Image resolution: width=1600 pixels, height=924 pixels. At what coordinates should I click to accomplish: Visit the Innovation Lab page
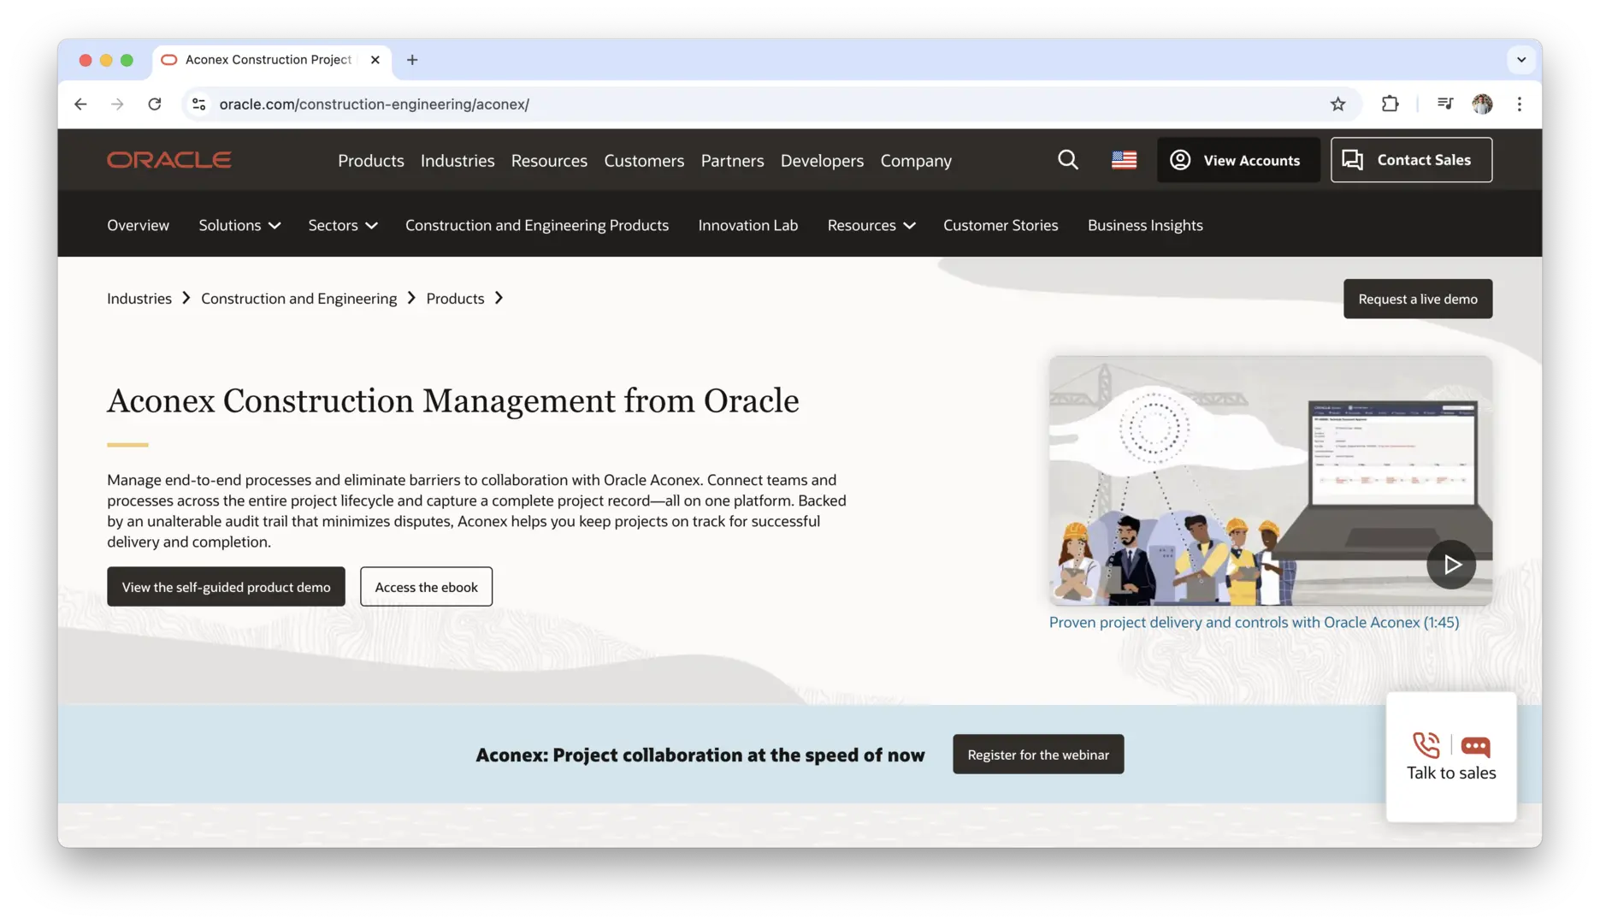748,225
